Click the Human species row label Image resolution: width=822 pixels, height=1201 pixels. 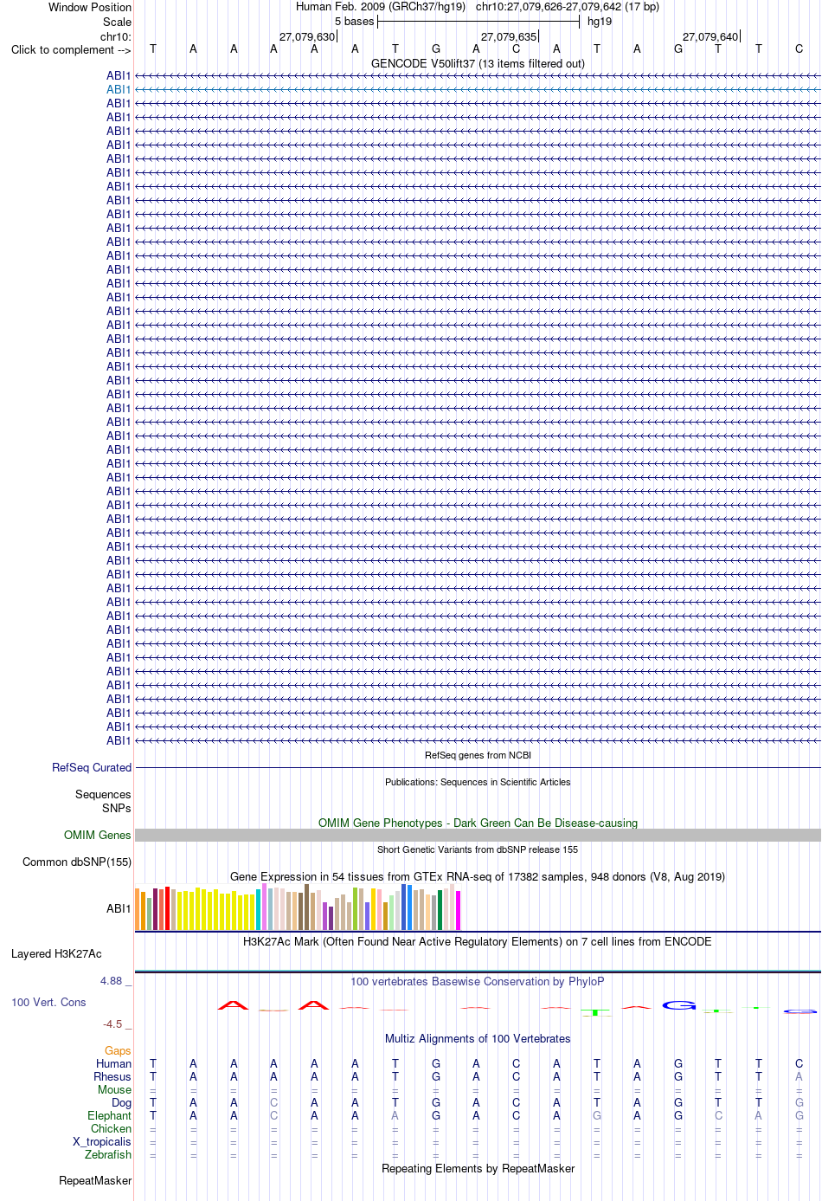tap(114, 1063)
